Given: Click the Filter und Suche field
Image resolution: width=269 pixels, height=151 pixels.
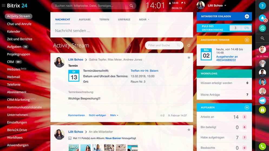Looking at the screenshot, I should (x=162, y=45).
